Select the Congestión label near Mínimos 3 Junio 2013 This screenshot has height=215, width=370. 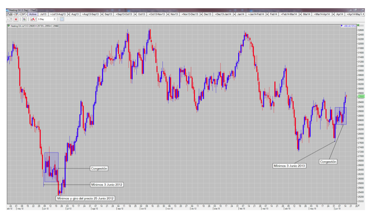tap(328, 162)
